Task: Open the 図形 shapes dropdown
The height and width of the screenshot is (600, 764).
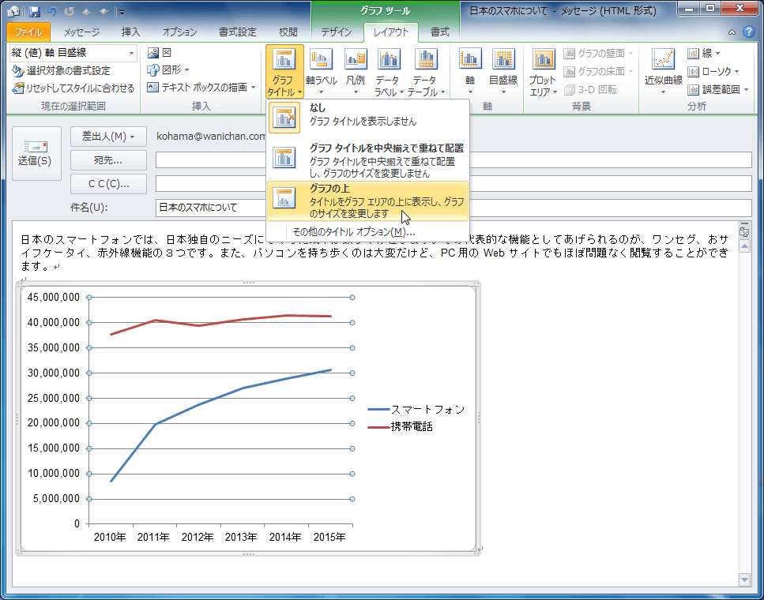Action: [168, 70]
